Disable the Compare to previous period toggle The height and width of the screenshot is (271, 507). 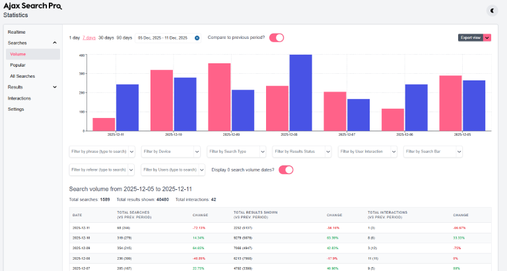tap(276, 38)
